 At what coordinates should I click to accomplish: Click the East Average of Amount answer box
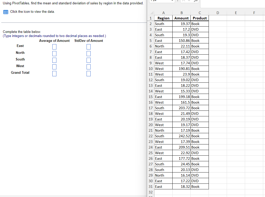54,47
